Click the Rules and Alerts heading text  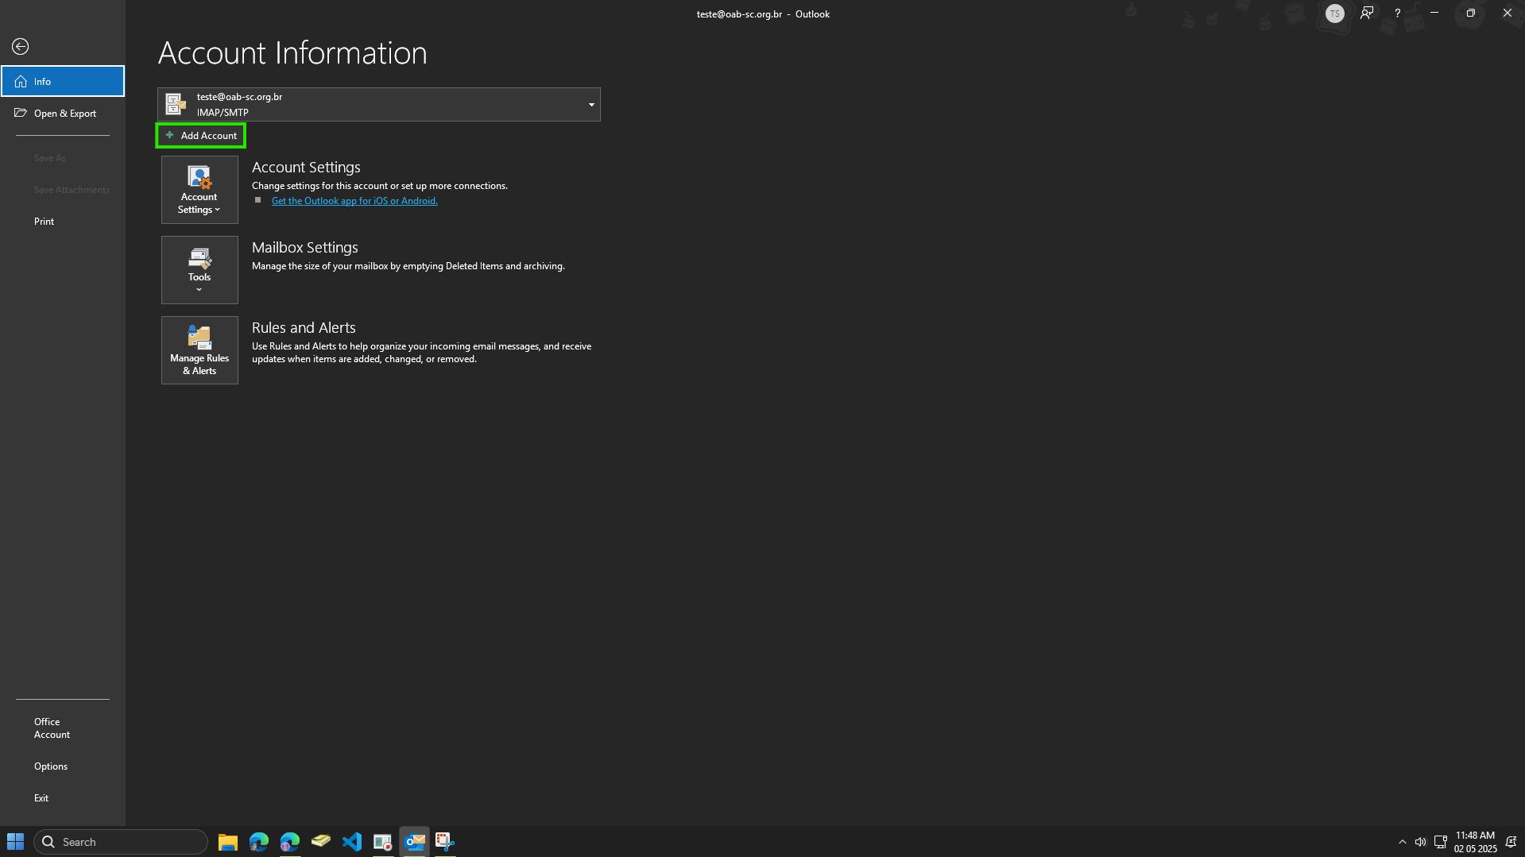click(x=304, y=328)
